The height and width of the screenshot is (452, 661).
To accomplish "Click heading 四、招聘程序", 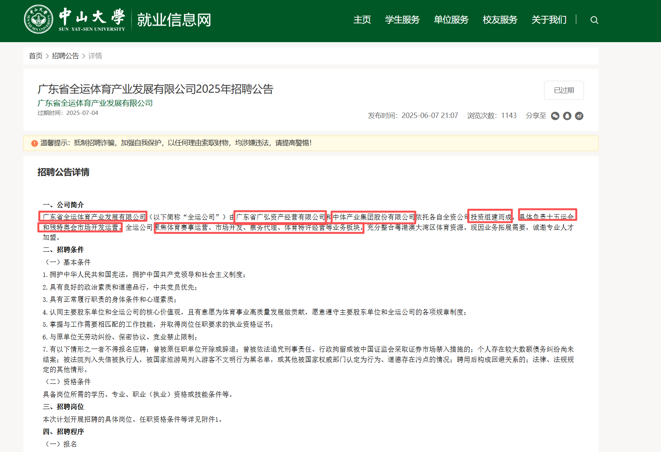I will tap(63, 432).
